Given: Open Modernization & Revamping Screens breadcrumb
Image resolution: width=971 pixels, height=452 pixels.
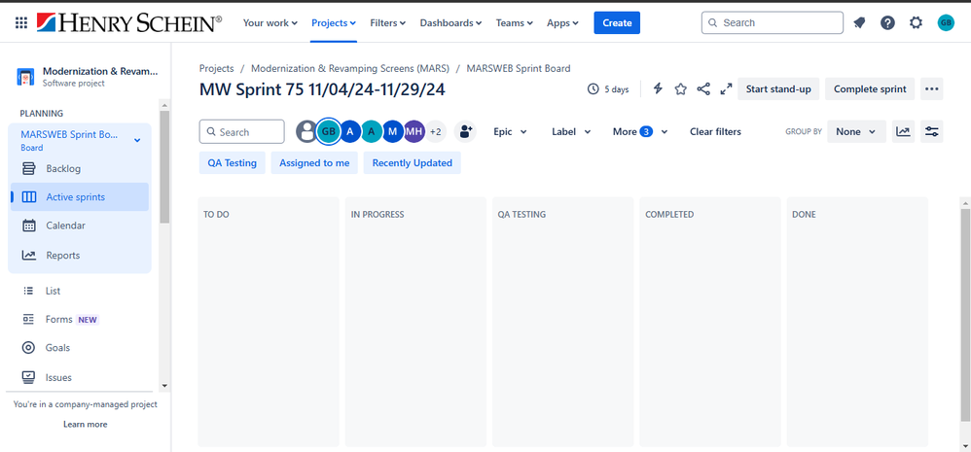Looking at the screenshot, I should (350, 69).
